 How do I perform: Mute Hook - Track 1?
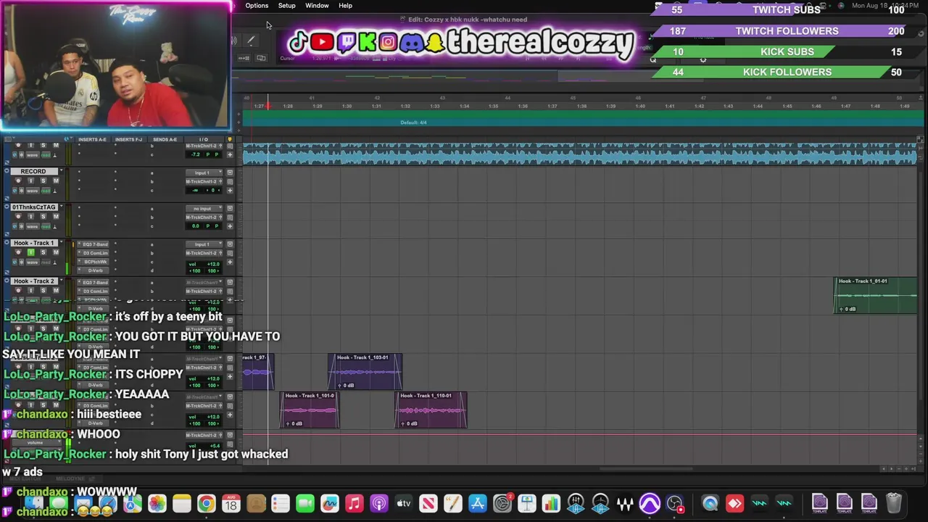pos(56,252)
